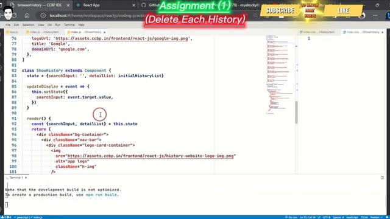Image resolution: width=390 pixels, height=219 pixels.
Task: Click the browser Home icon
Action: [x=27, y=15]
